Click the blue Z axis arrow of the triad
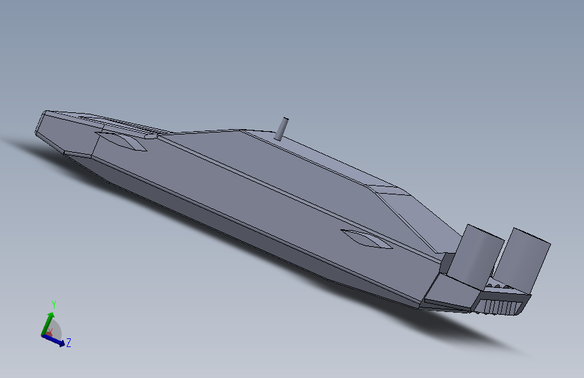The image size is (584, 378). [53, 340]
